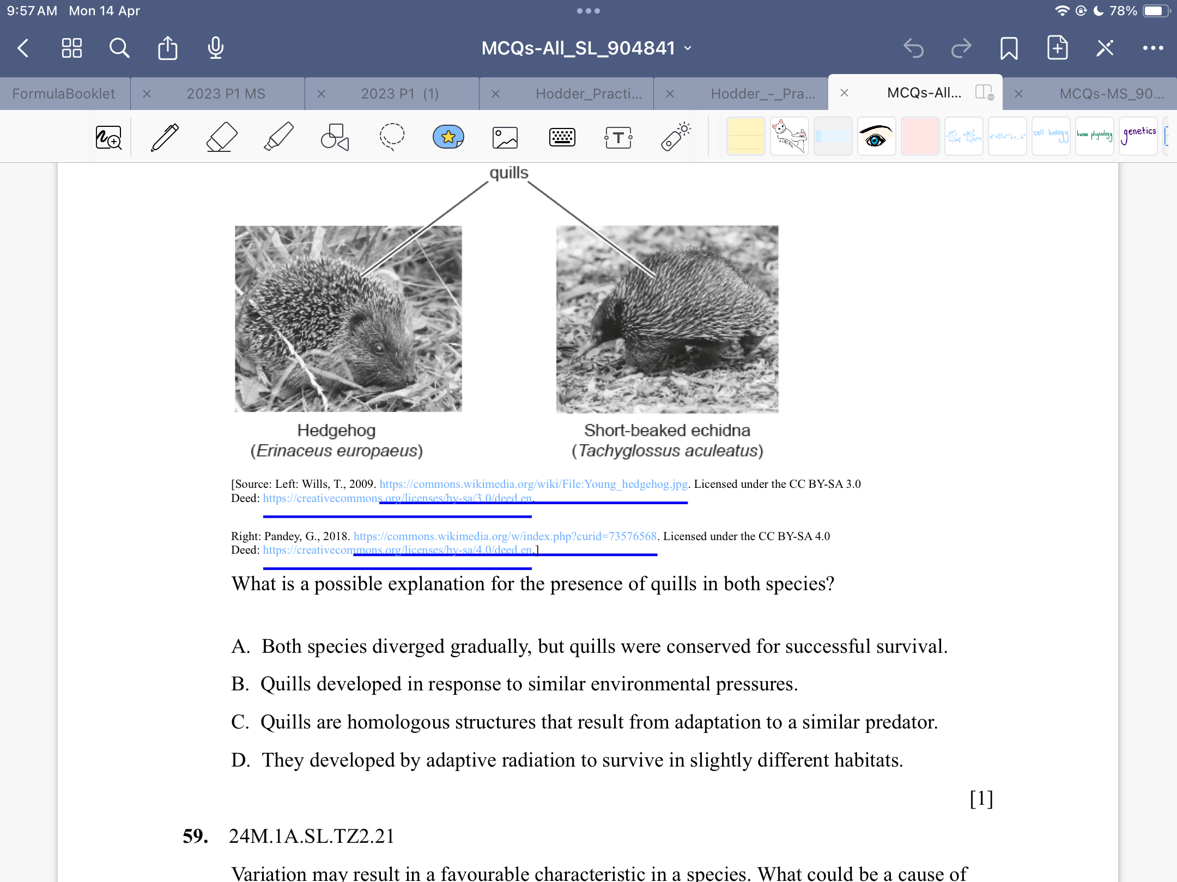Add a new page
The image size is (1177, 882).
click(x=1057, y=48)
